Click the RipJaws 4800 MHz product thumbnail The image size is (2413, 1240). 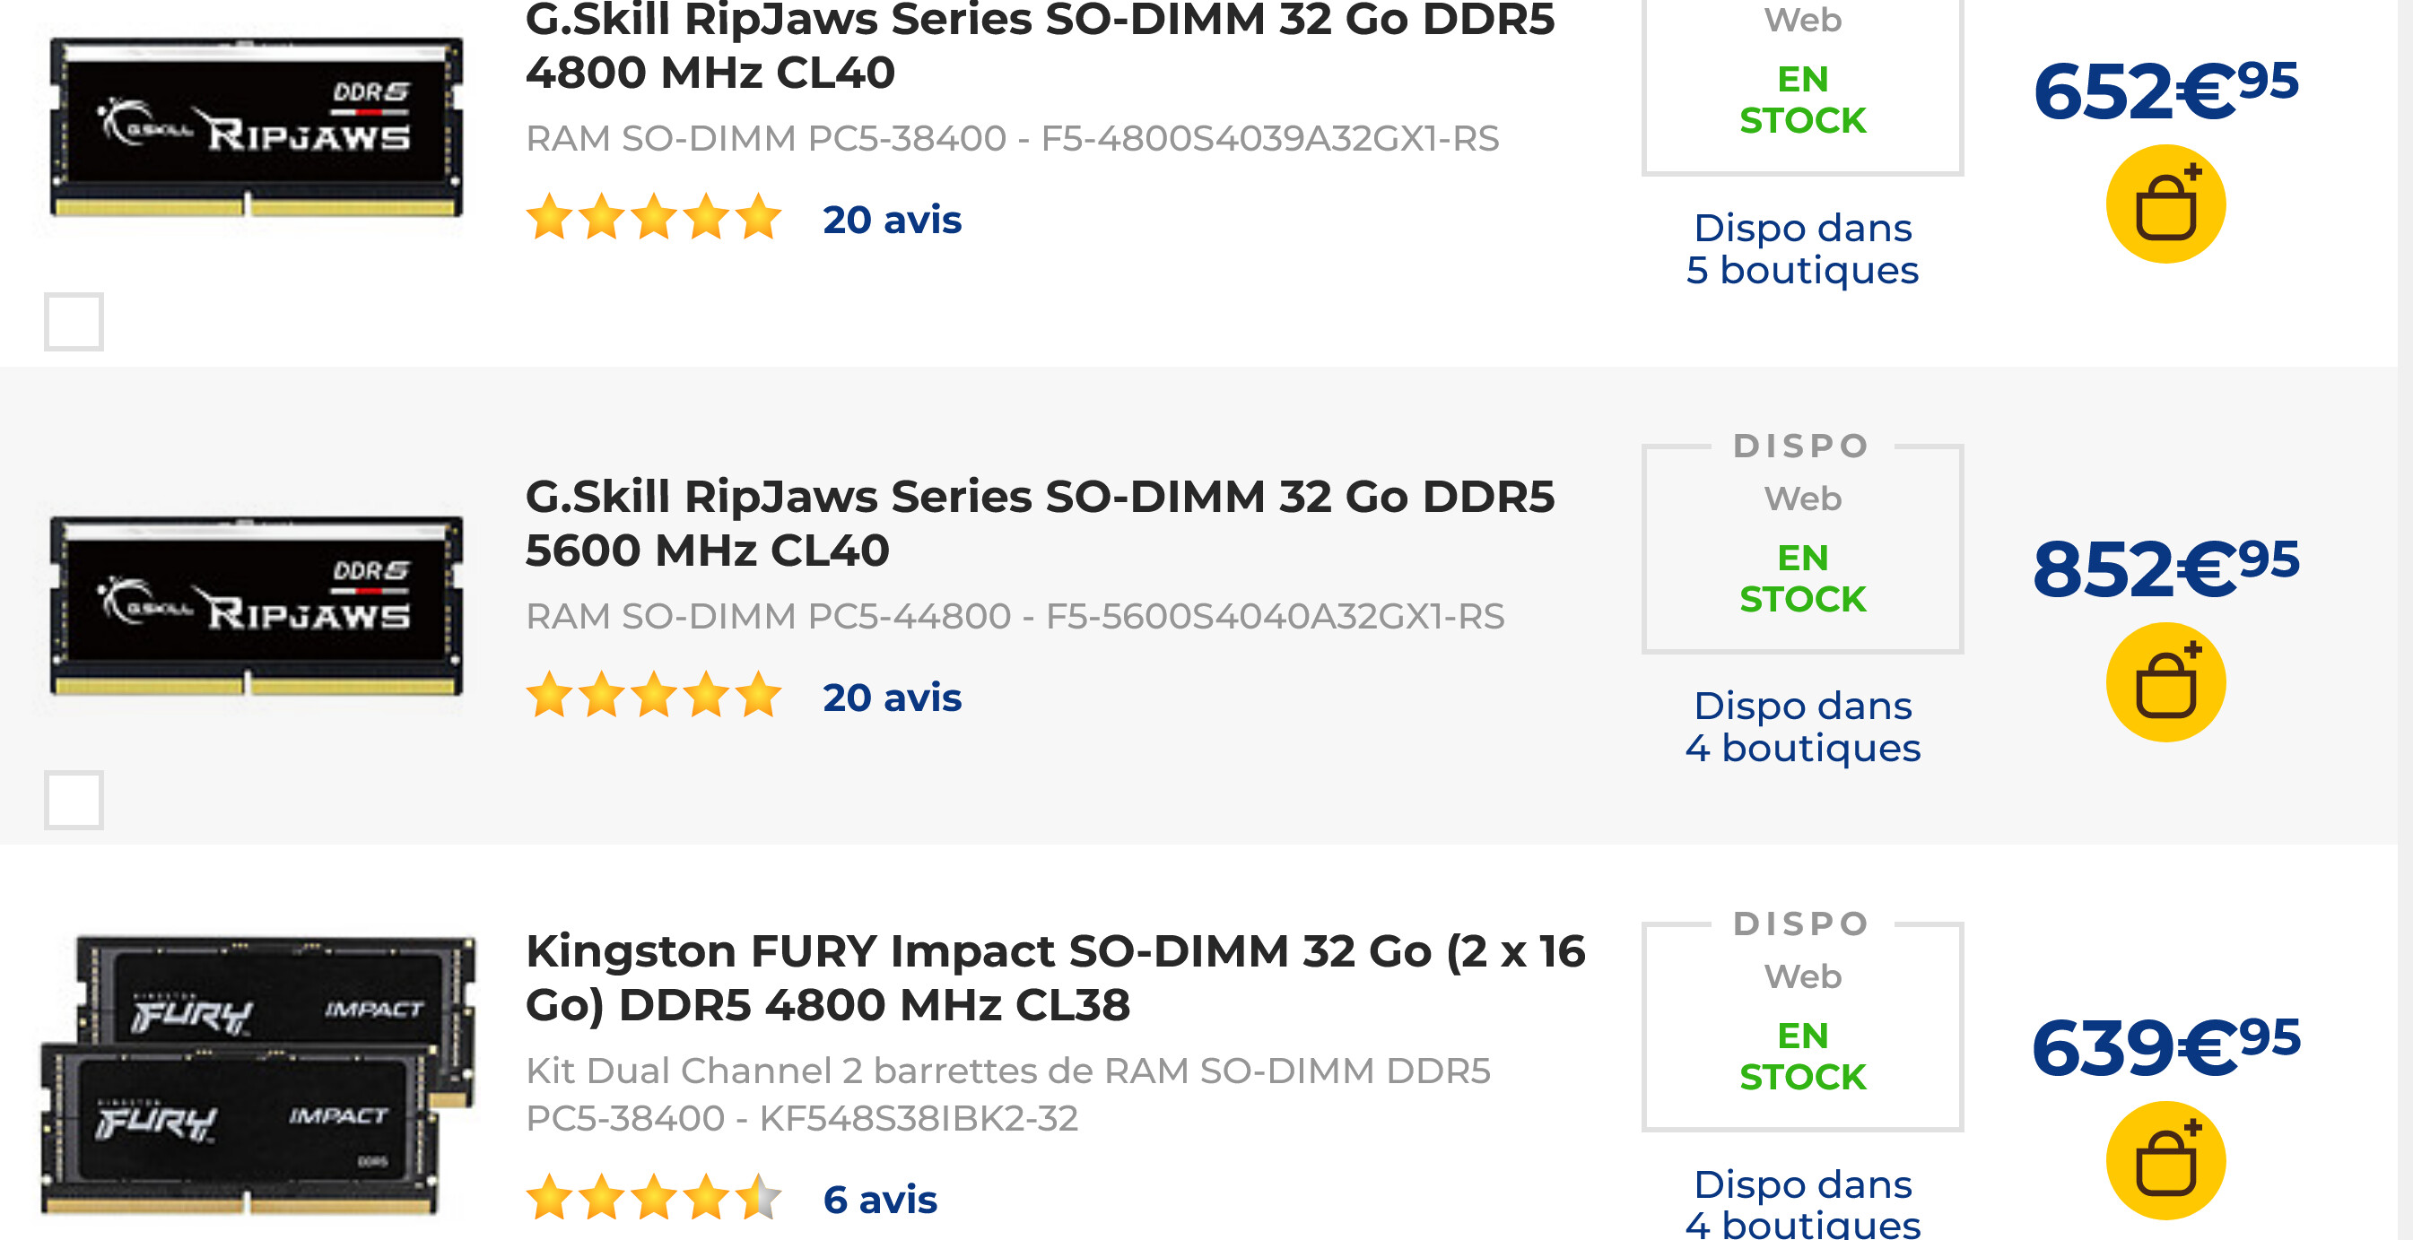click(256, 128)
